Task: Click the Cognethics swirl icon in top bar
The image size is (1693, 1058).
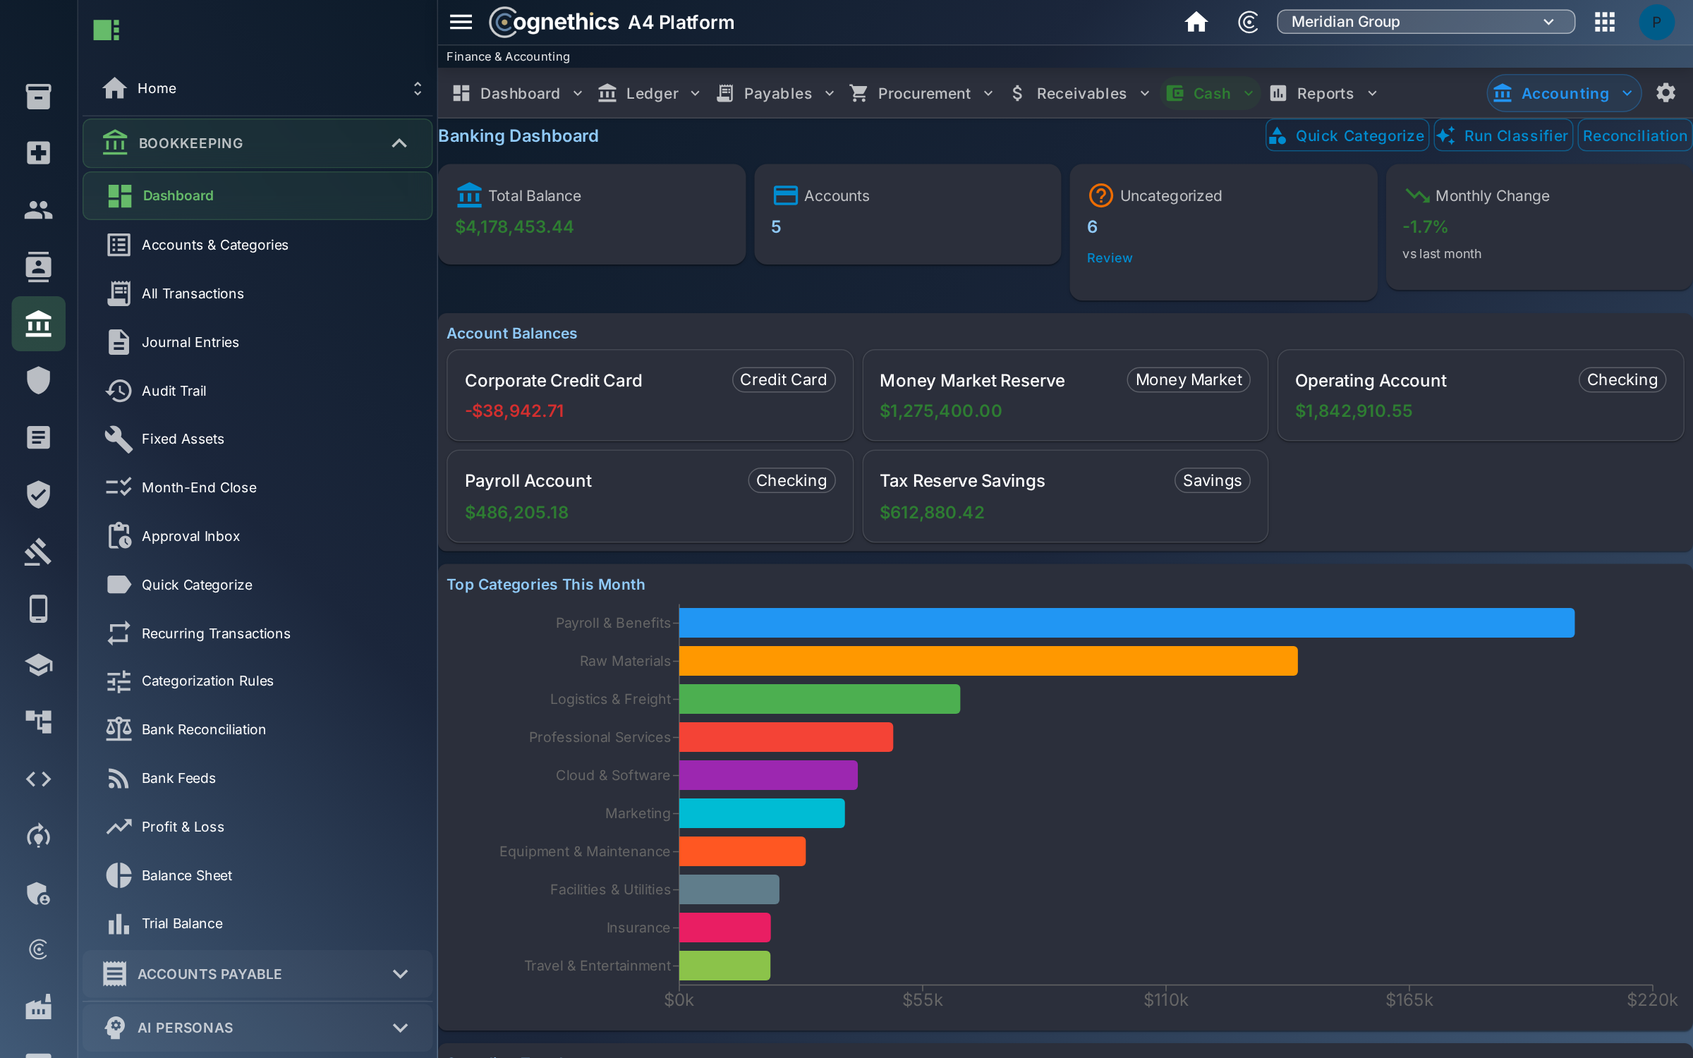Action: click(1248, 22)
